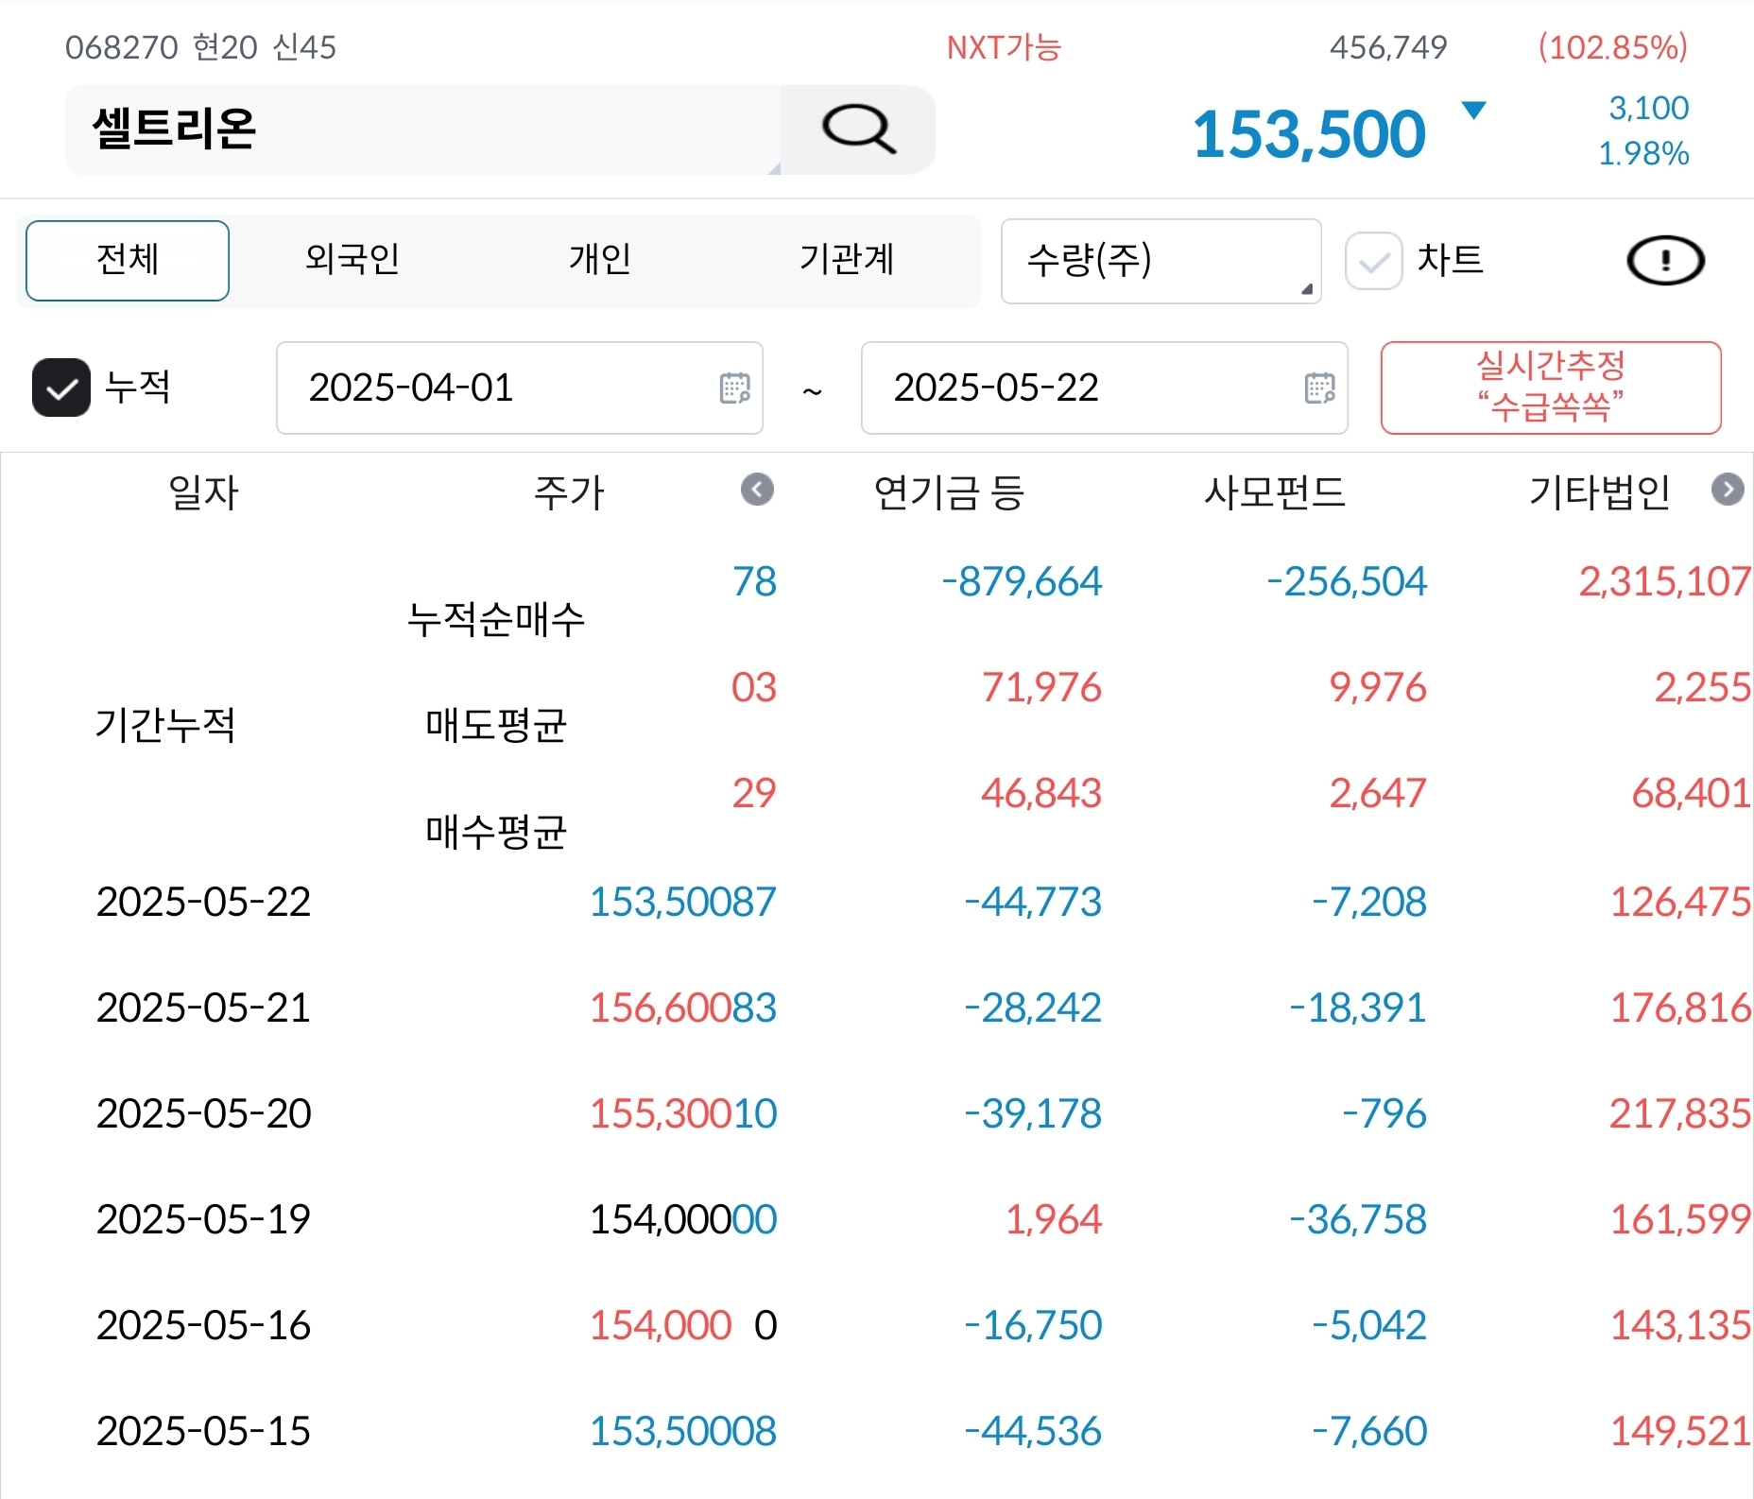Click the 217,835 value on 05-20

tap(1680, 1113)
